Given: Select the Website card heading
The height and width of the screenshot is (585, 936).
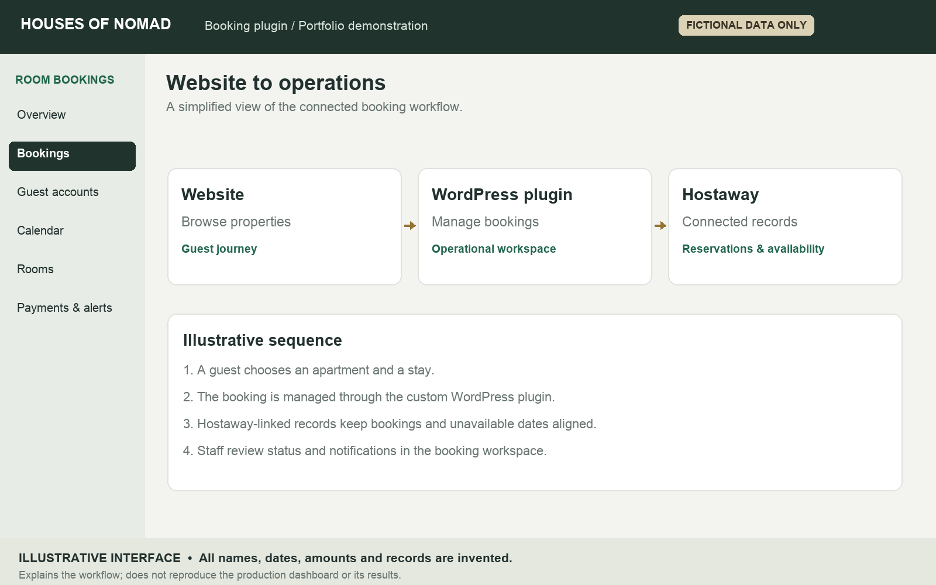Looking at the screenshot, I should pos(212,194).
